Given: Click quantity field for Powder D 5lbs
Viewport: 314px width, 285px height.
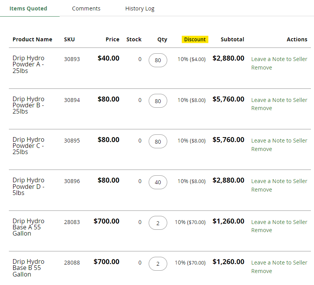Looking at the screenshot, I should point(158,182).
